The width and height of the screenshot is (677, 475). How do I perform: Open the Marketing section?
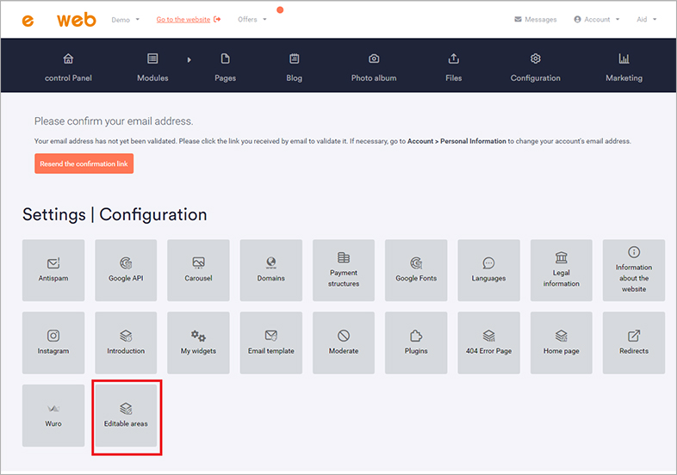[x=624, y=67]
